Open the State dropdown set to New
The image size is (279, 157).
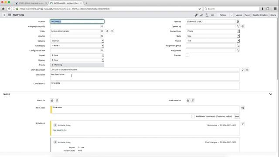tap(213, 36)
